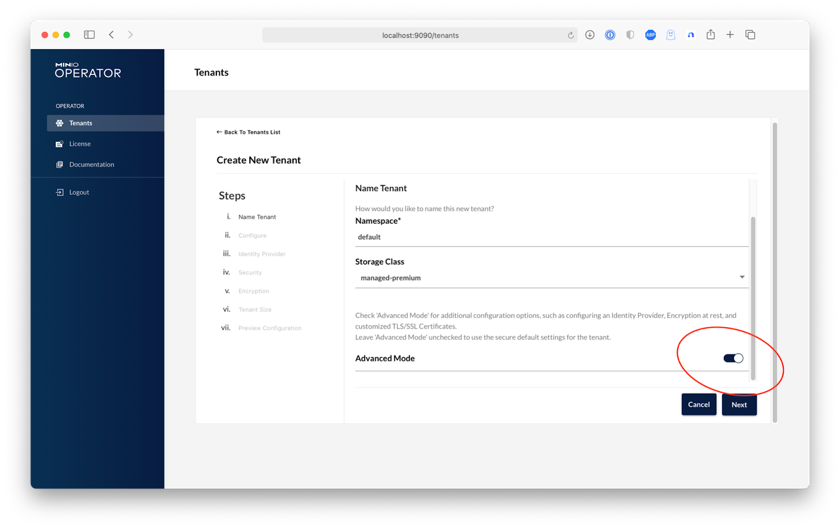Click the Documentation sidebar icon

(x=59, y=165)
